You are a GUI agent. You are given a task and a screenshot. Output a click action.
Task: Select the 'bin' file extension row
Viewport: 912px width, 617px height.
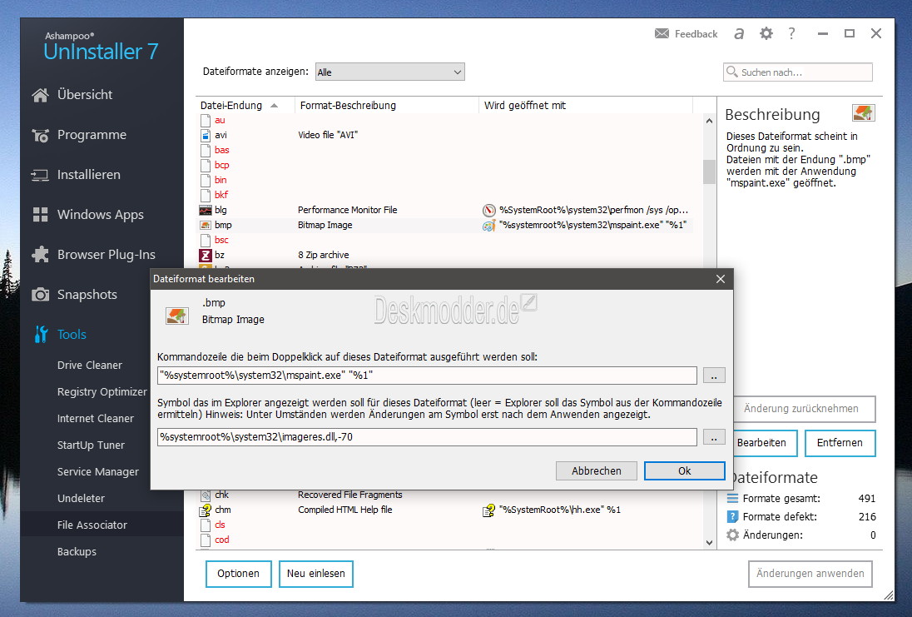click(445, 181)
